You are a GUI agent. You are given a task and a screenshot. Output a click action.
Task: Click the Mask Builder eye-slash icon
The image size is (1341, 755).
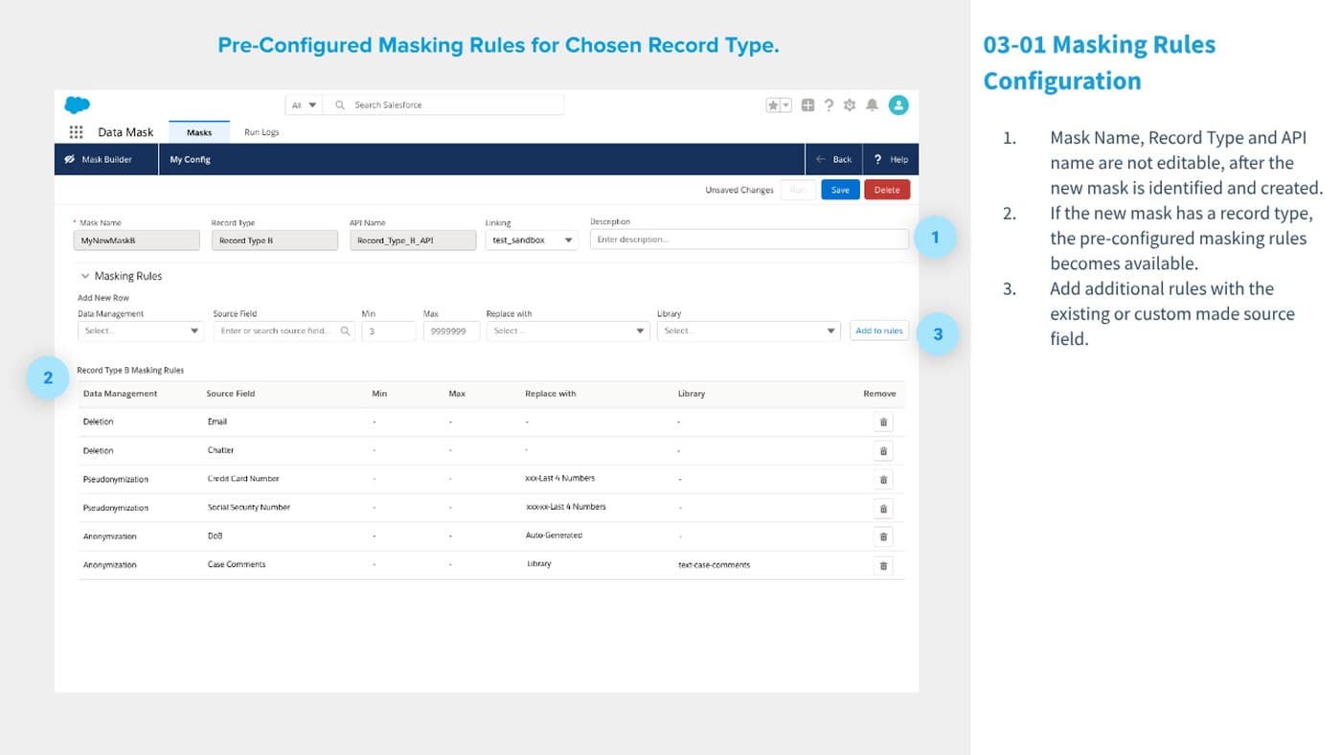pos(70,159)
